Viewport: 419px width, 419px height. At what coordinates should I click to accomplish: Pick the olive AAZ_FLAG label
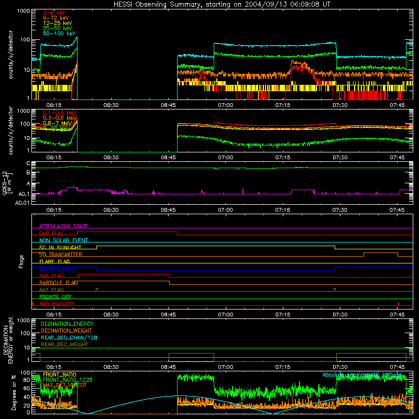click(51, 290)
